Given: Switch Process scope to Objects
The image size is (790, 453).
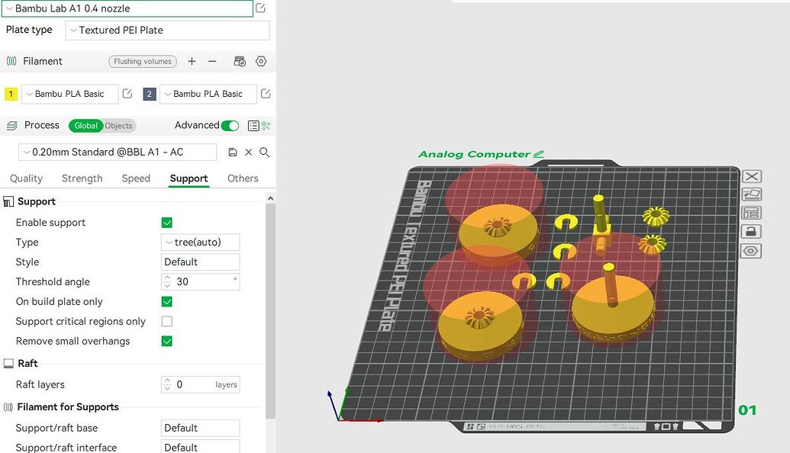Looking at the screenshot, I should 119,126.
